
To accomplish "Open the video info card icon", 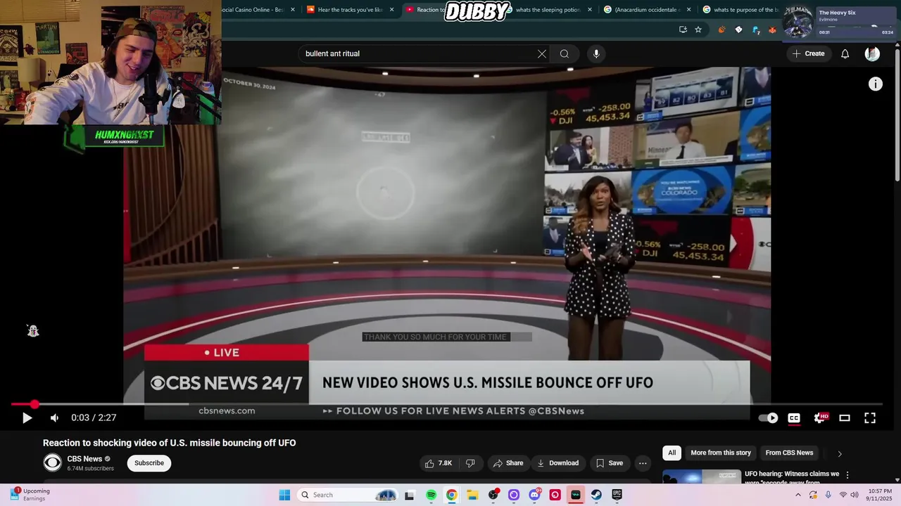I will coord(876,84).
